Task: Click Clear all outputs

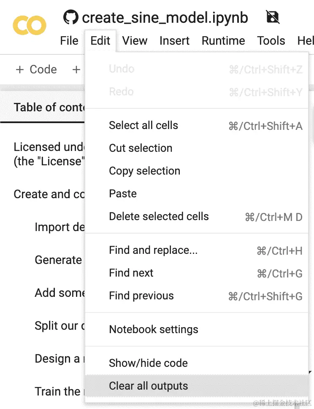Action: pyautogui.click(x=148, y=386)
